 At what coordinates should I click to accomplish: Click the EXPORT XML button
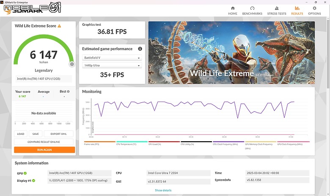click(x=58, y=134)
